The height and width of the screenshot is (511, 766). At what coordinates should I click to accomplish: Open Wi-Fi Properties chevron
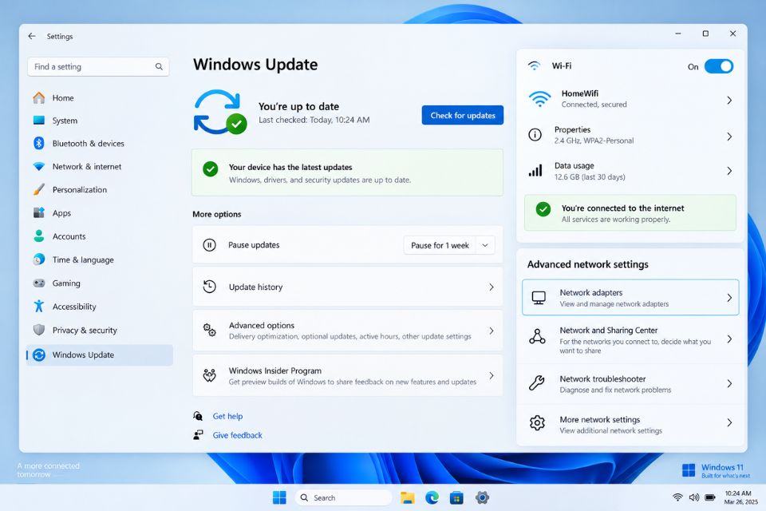click(x=728, y=137)
